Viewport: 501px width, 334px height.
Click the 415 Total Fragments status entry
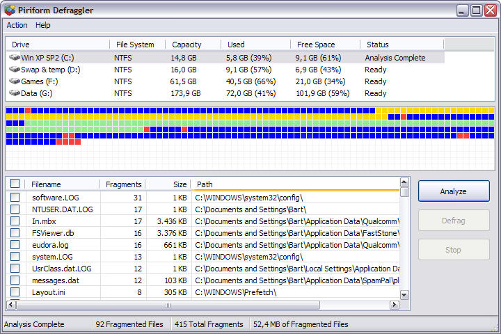point(209,324)
